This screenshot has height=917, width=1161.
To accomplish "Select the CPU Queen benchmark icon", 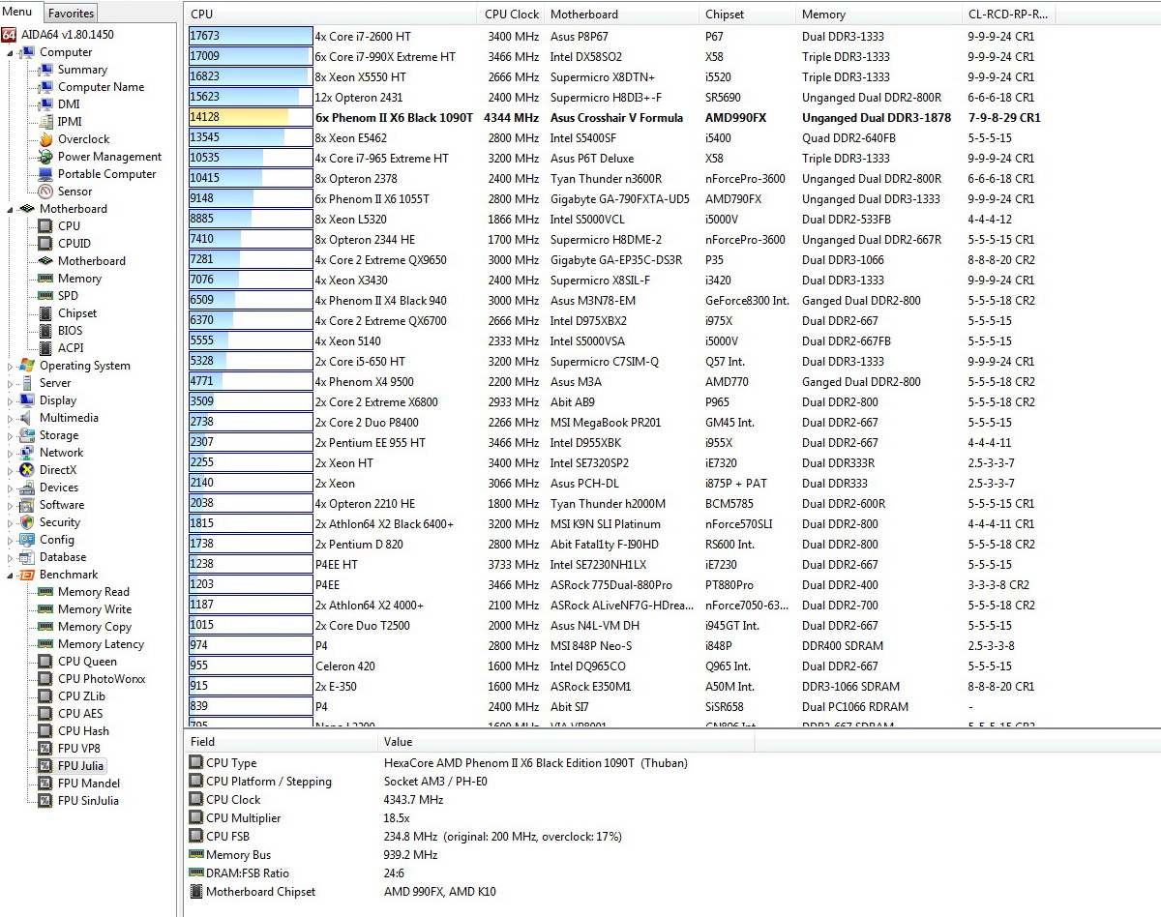I will 45,662.
